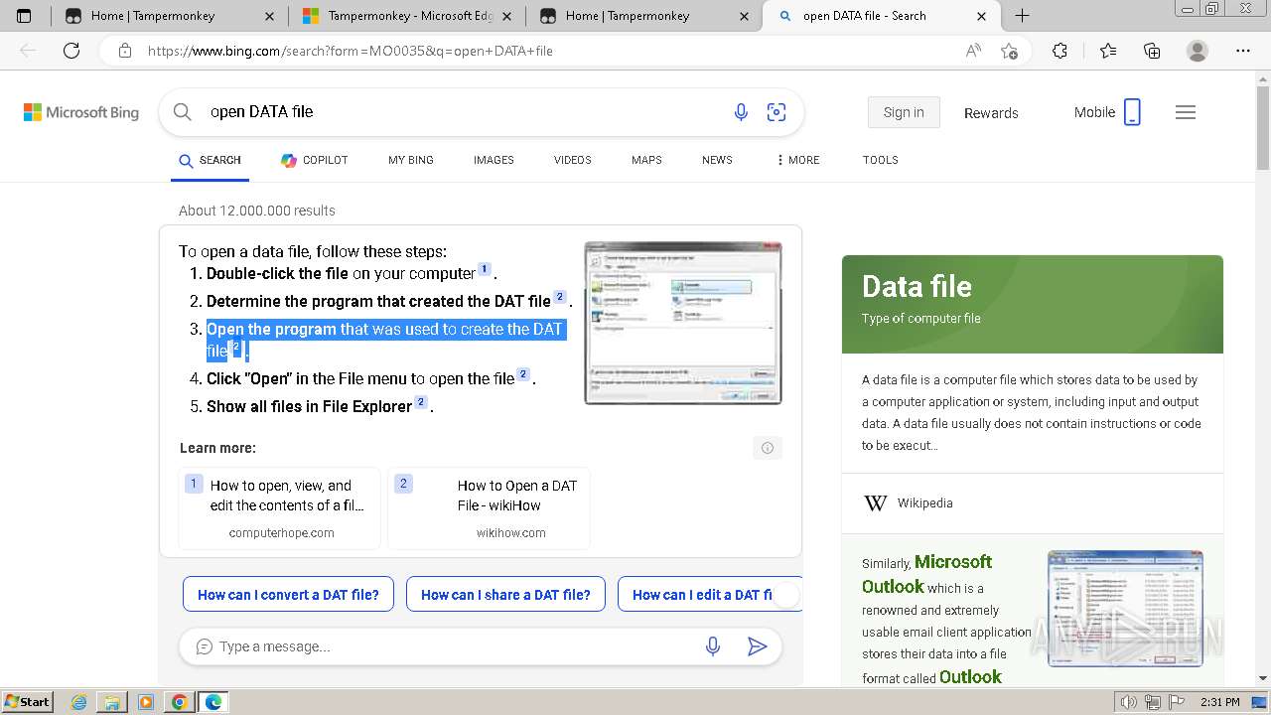Screen dimensions: 1271x715
Task: Open the Collections icon
Action: pyautogui.click(x=1152, y=51)
